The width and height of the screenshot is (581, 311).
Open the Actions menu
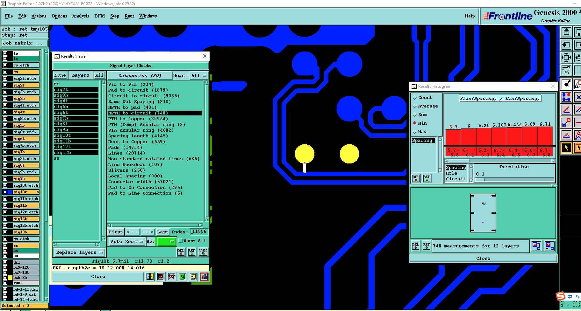[39, 16]
